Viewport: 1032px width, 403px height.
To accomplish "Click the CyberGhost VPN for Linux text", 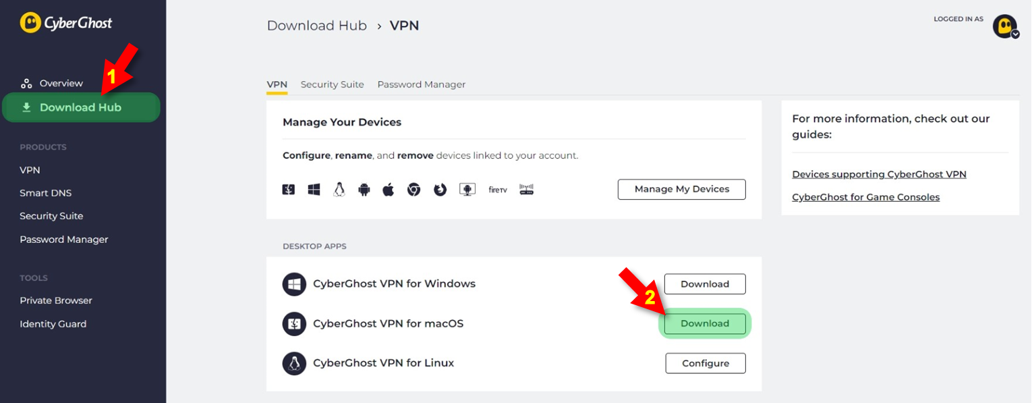I will pos(384,362).
